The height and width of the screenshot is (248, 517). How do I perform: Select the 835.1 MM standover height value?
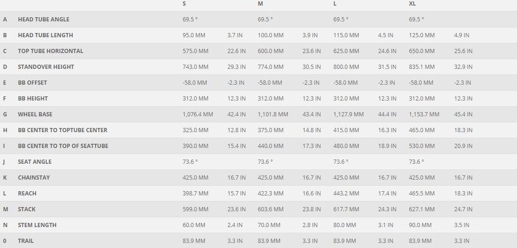point(421,67)
